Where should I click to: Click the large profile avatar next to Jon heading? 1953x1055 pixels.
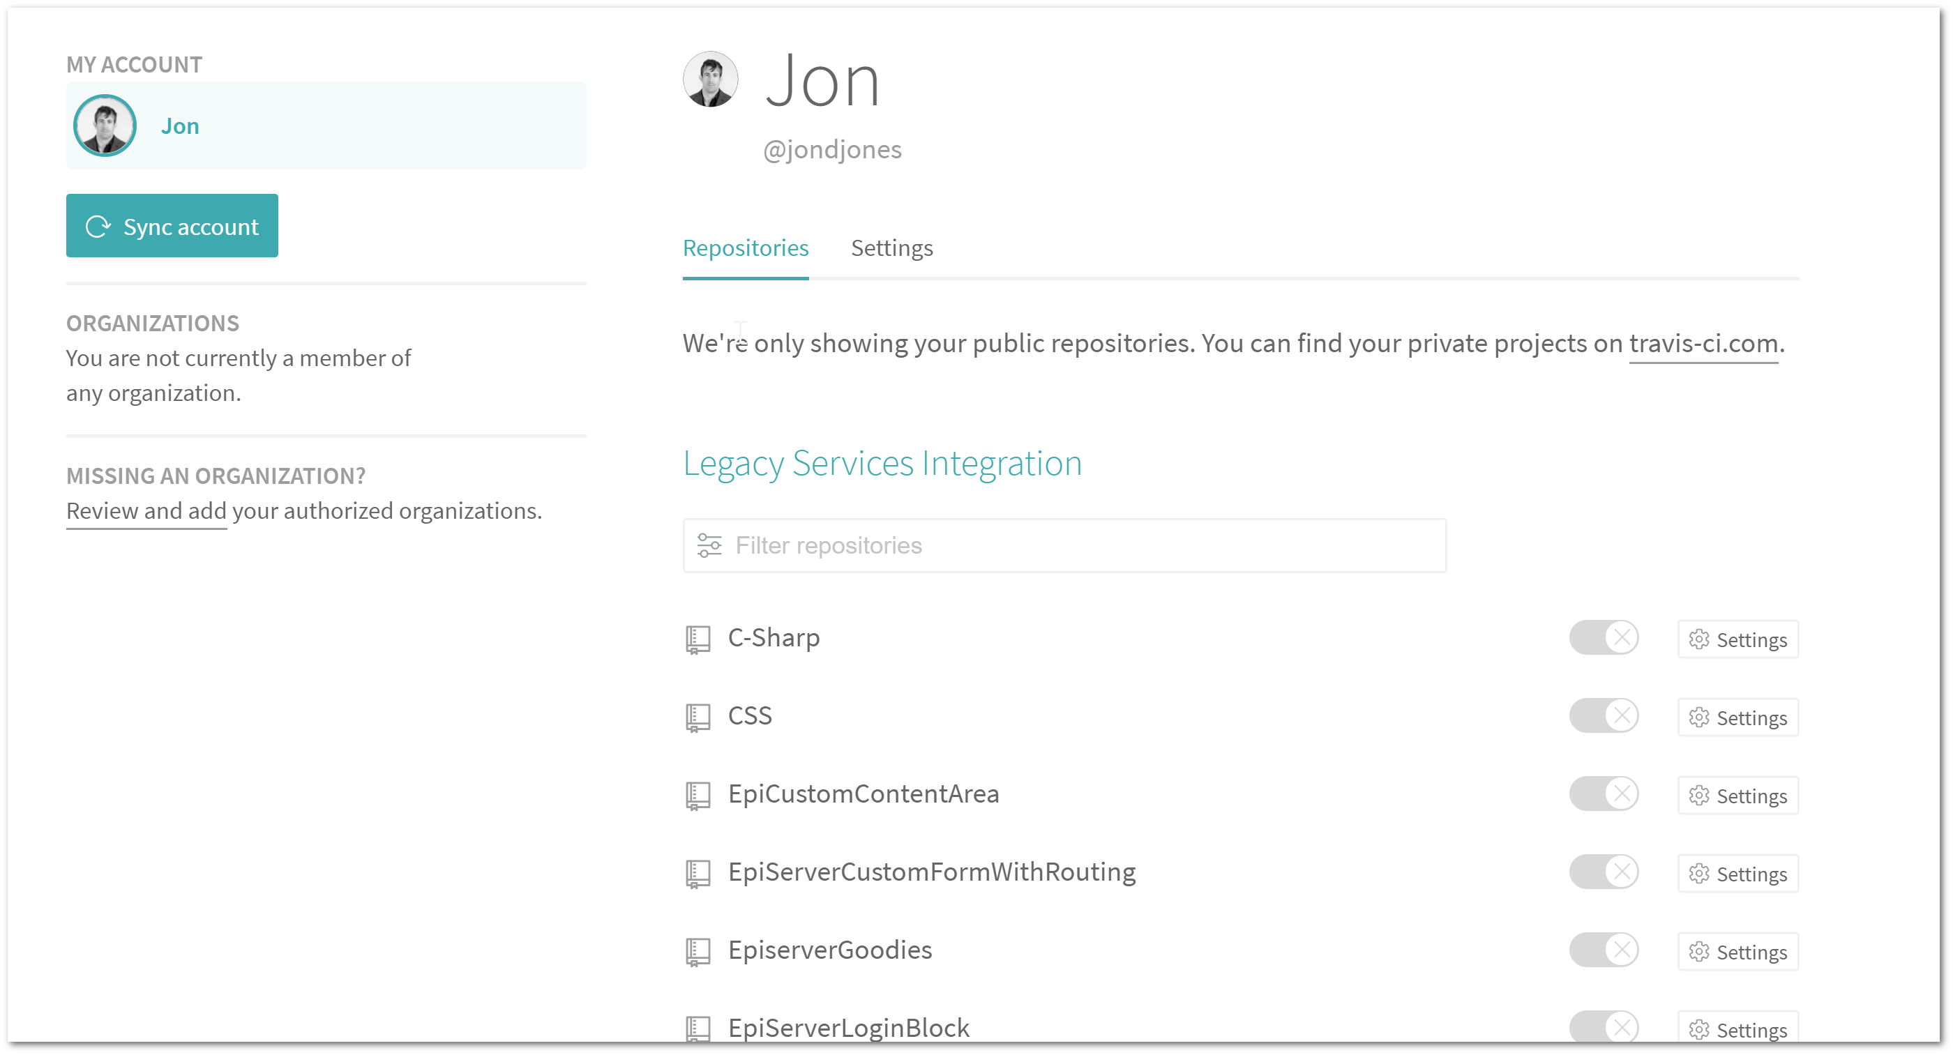710,79
